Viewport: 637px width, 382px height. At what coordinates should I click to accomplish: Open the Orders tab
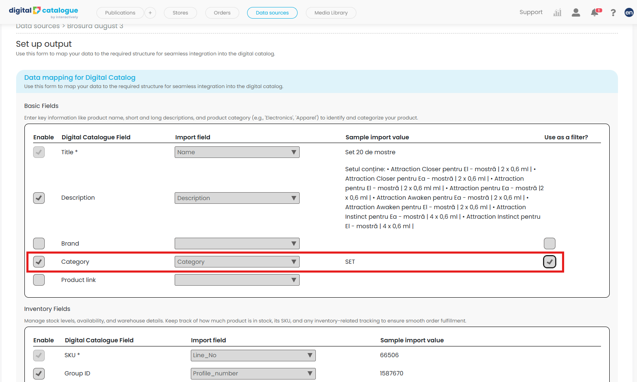[x=222, y=13]
